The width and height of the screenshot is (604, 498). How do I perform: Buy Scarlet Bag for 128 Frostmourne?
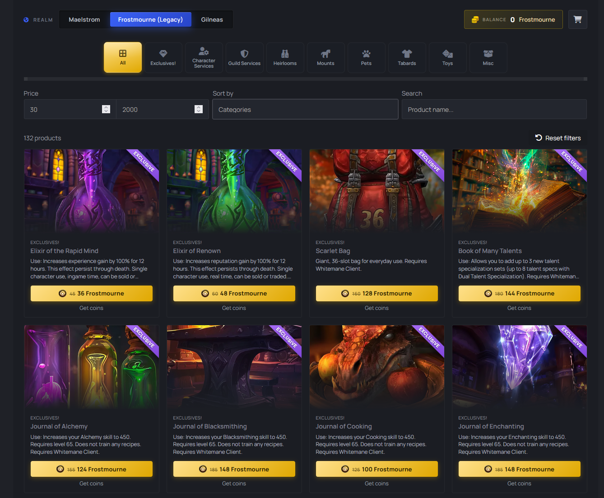(377, 294)
